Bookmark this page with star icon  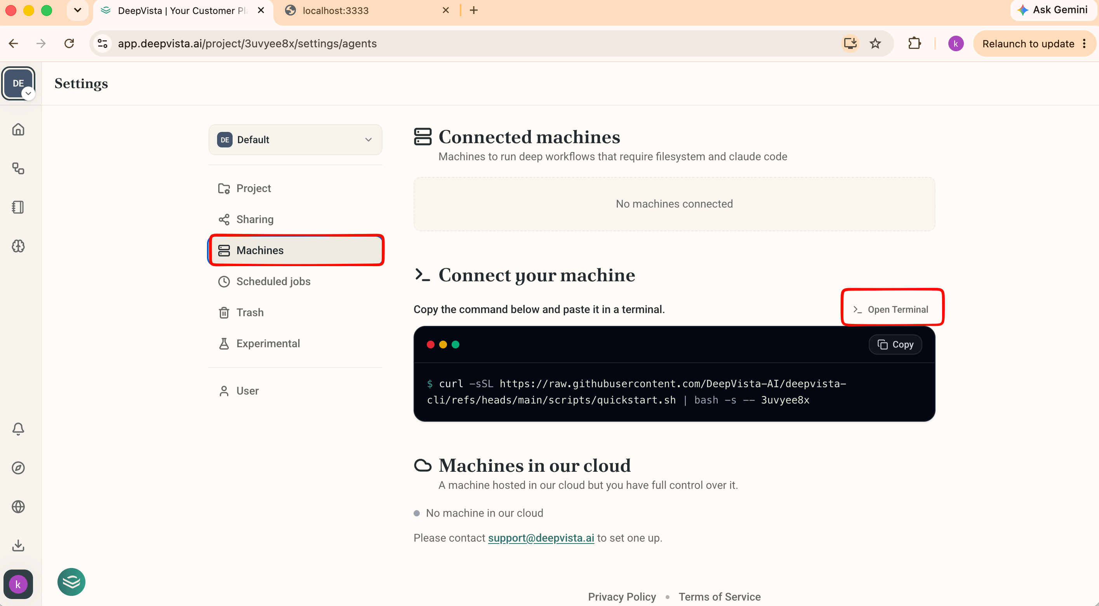tap(875, 43)
